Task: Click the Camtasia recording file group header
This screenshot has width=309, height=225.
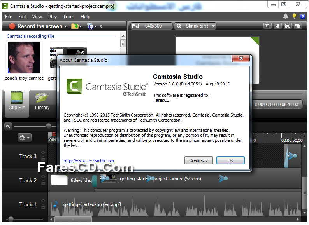Action: 30,36
